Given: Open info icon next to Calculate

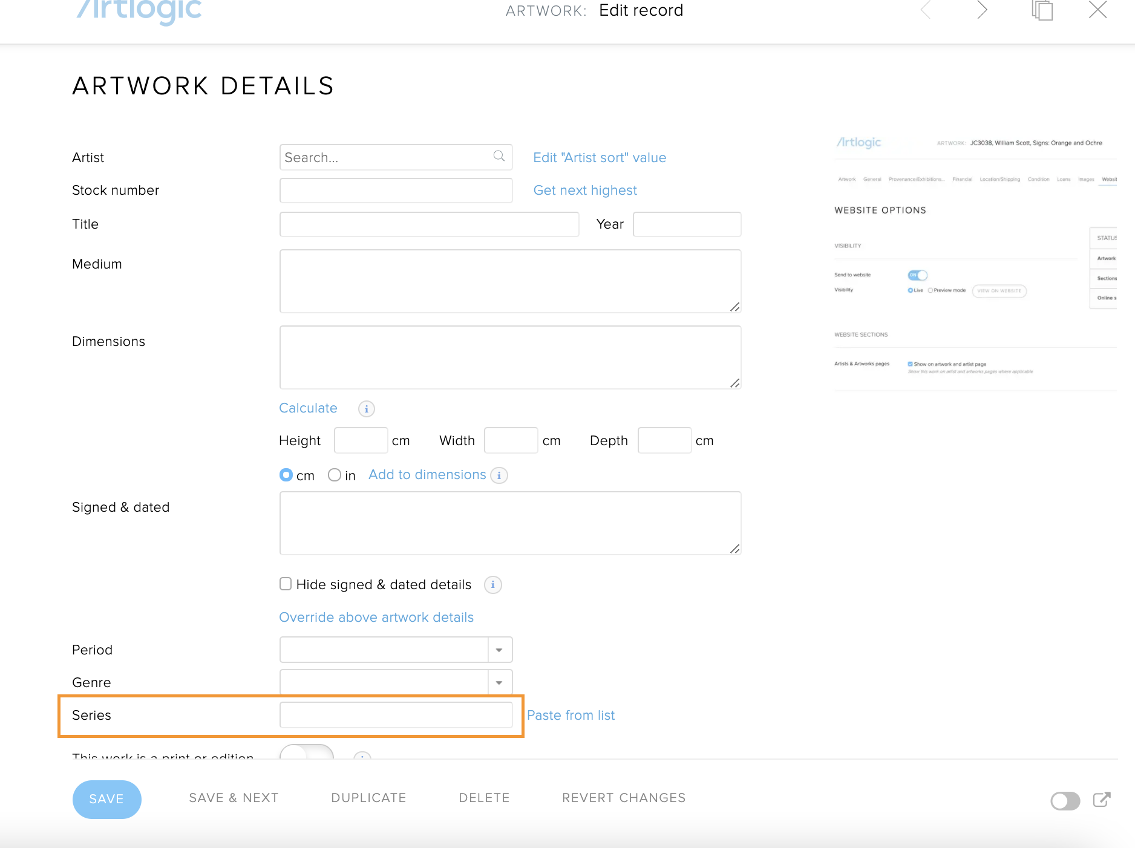Looking at the screenshot, I should click(366, 409).
